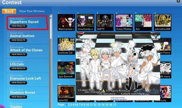Open the ImurCandy entry thumbnail
This screenshot has width=182, height=108.
coord(85,23)
